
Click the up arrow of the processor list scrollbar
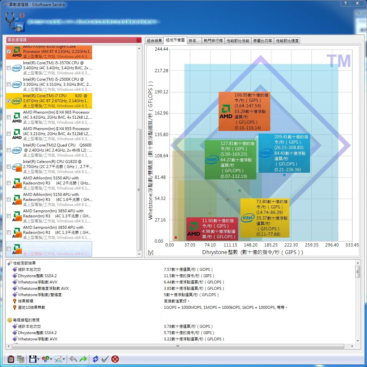(x=139, y=48)
